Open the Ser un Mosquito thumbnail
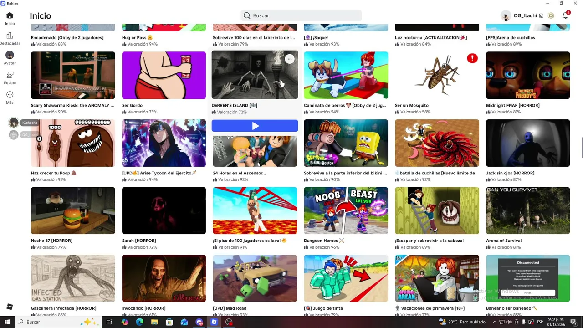The image size is (583, 328). [437, 75]
